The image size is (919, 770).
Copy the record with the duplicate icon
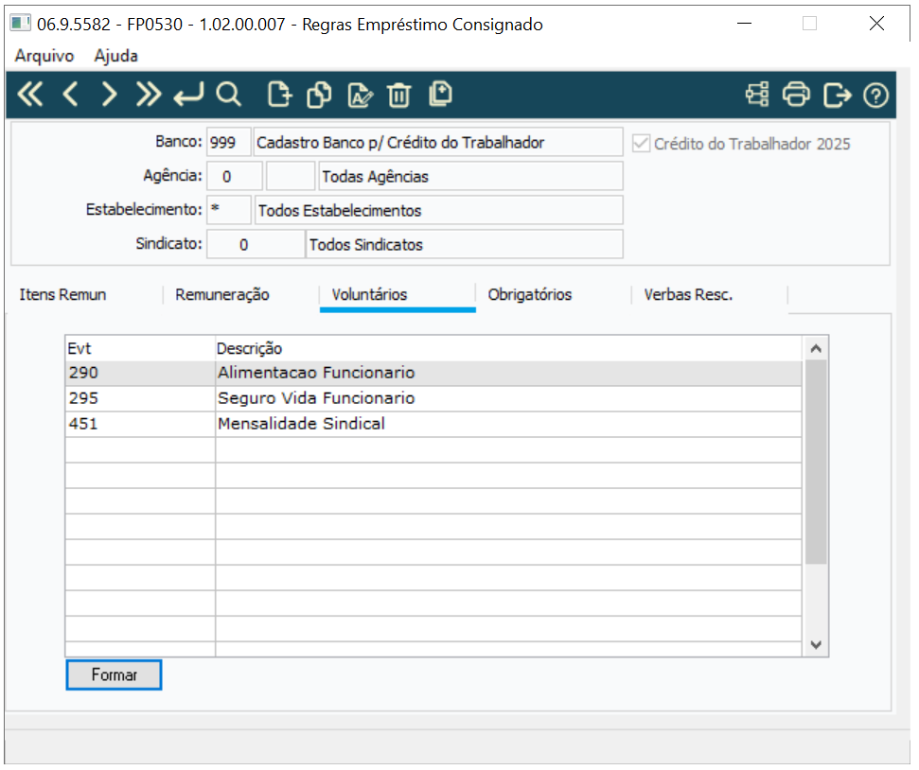click(x=319, y=95)
